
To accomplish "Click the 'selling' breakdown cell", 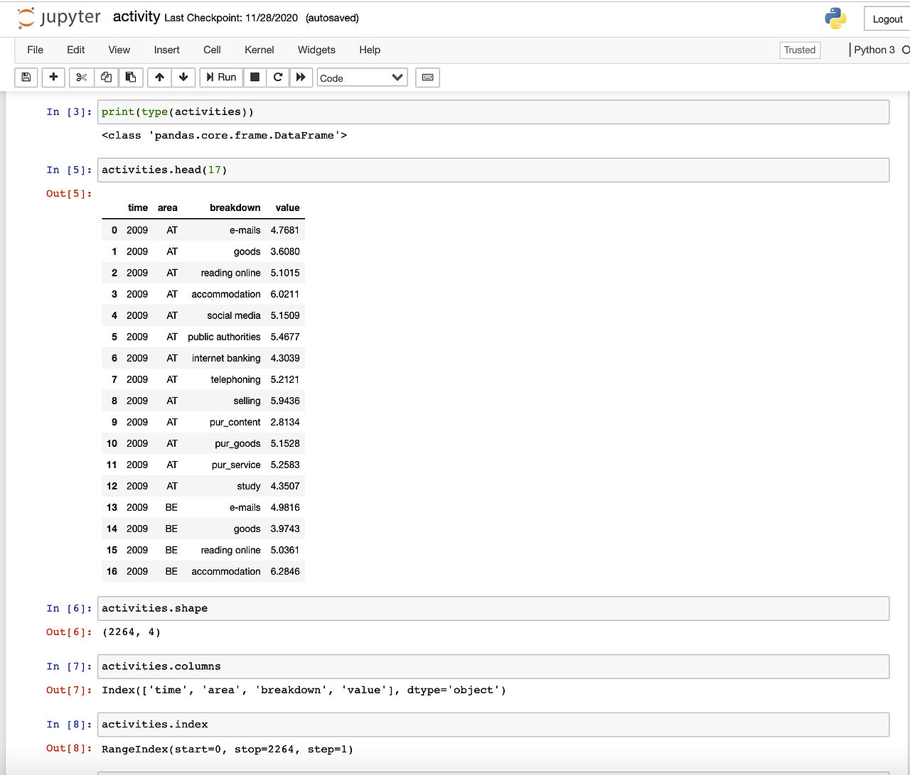I will tap(247, 401).
